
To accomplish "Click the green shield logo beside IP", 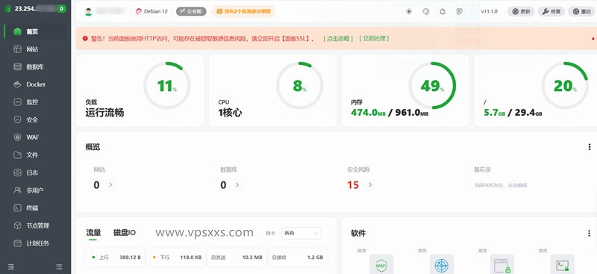I will 7,9.
